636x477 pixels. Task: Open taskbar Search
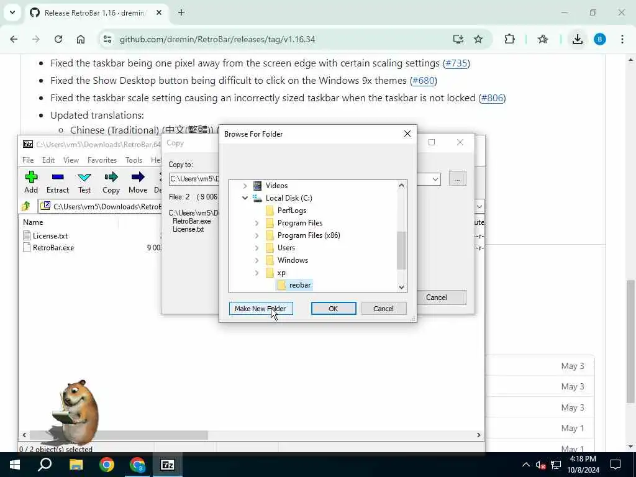(x=45, y=465)
